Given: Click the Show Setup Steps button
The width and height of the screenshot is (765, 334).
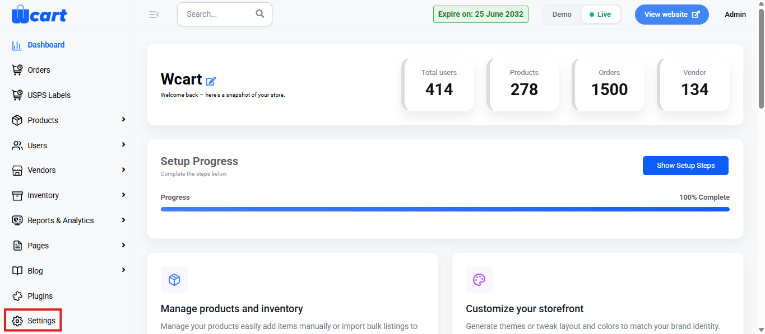Looking at the screenshot, I should pos(685,166).
